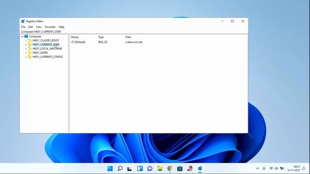Viewport: 310px width, 174px height.
Task: Click HKEY_USERS folder icon
Action: (x=30, y=53)
